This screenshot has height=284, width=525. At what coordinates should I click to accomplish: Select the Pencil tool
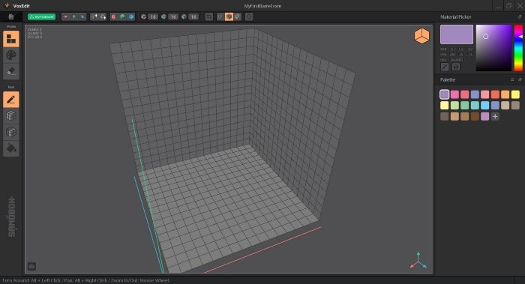point(11,100)
